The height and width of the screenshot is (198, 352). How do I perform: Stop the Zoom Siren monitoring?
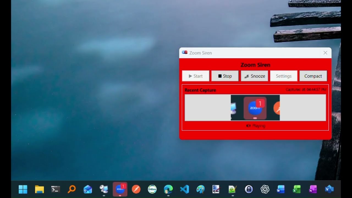[225, 76]
